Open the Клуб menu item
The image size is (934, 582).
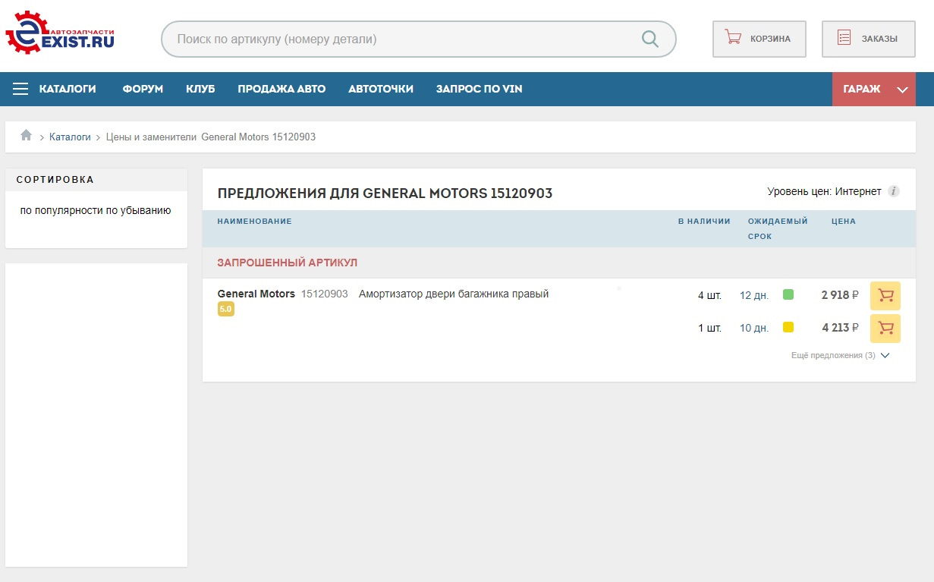pos(200,89)
